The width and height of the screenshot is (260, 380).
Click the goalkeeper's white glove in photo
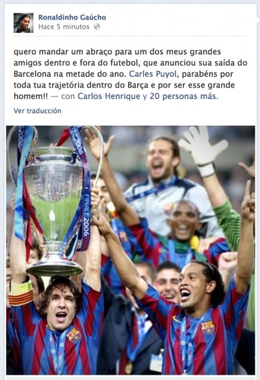tap(203, 151)
